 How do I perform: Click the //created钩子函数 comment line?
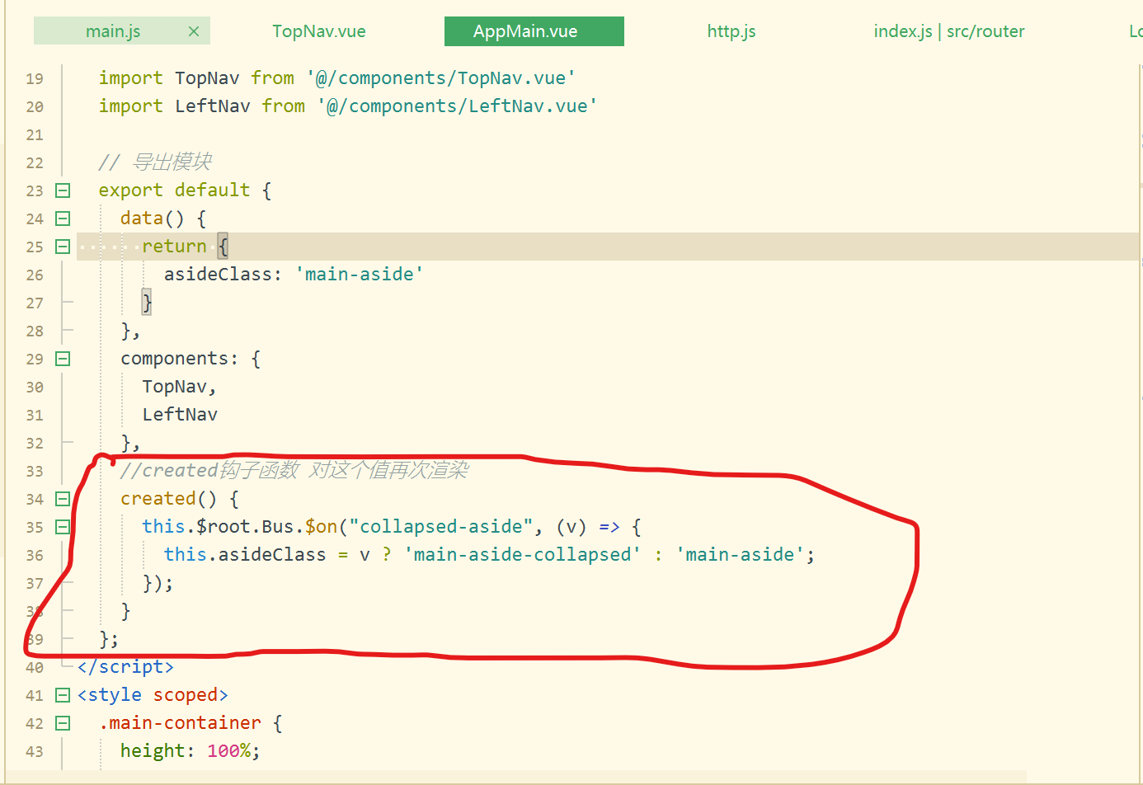[x=294, y=470]
